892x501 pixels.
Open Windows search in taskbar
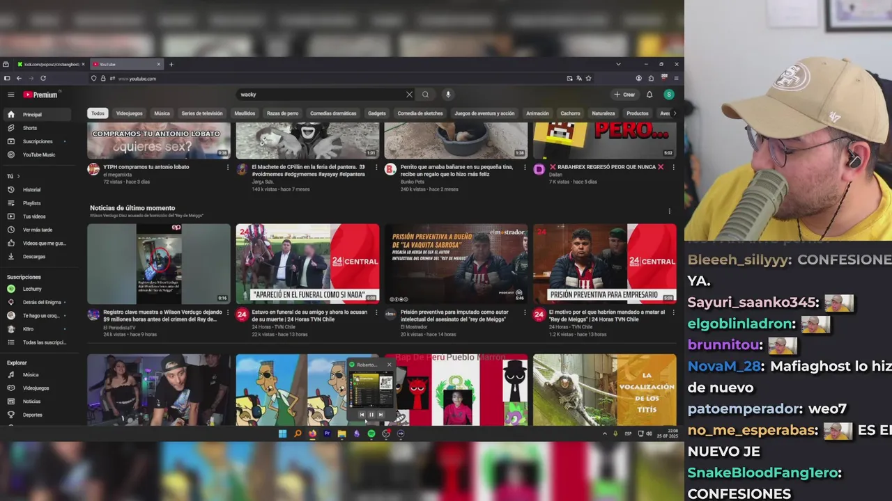[x=298, y=434]
